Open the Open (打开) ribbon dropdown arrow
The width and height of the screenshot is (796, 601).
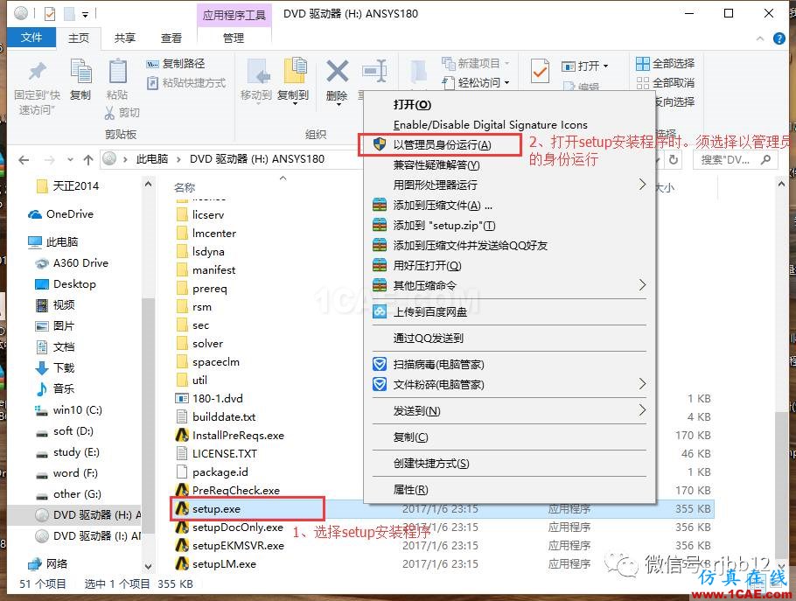(605, 66)
